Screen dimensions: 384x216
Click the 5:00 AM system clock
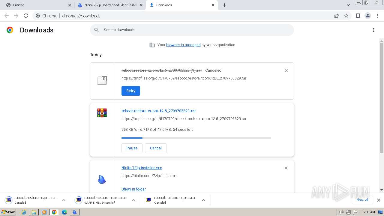369,212
